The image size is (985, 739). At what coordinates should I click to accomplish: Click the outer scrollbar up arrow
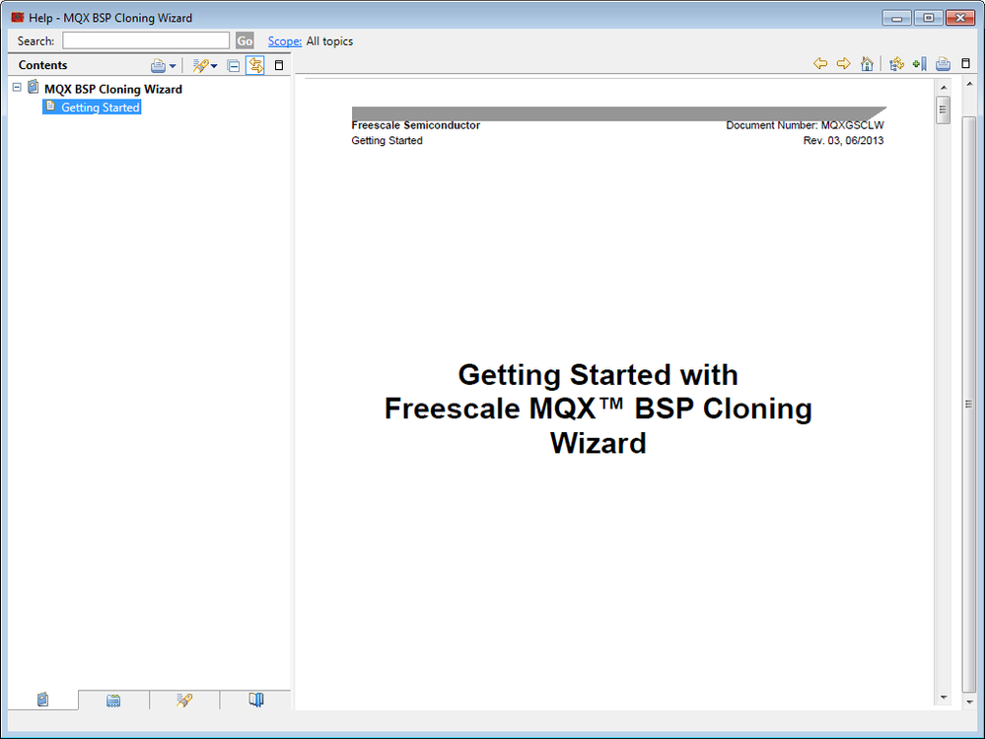coord(969,84)
